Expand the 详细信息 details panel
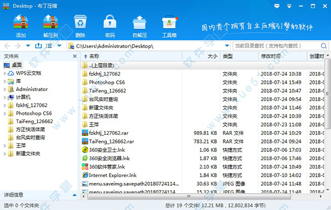 [74, 195]
